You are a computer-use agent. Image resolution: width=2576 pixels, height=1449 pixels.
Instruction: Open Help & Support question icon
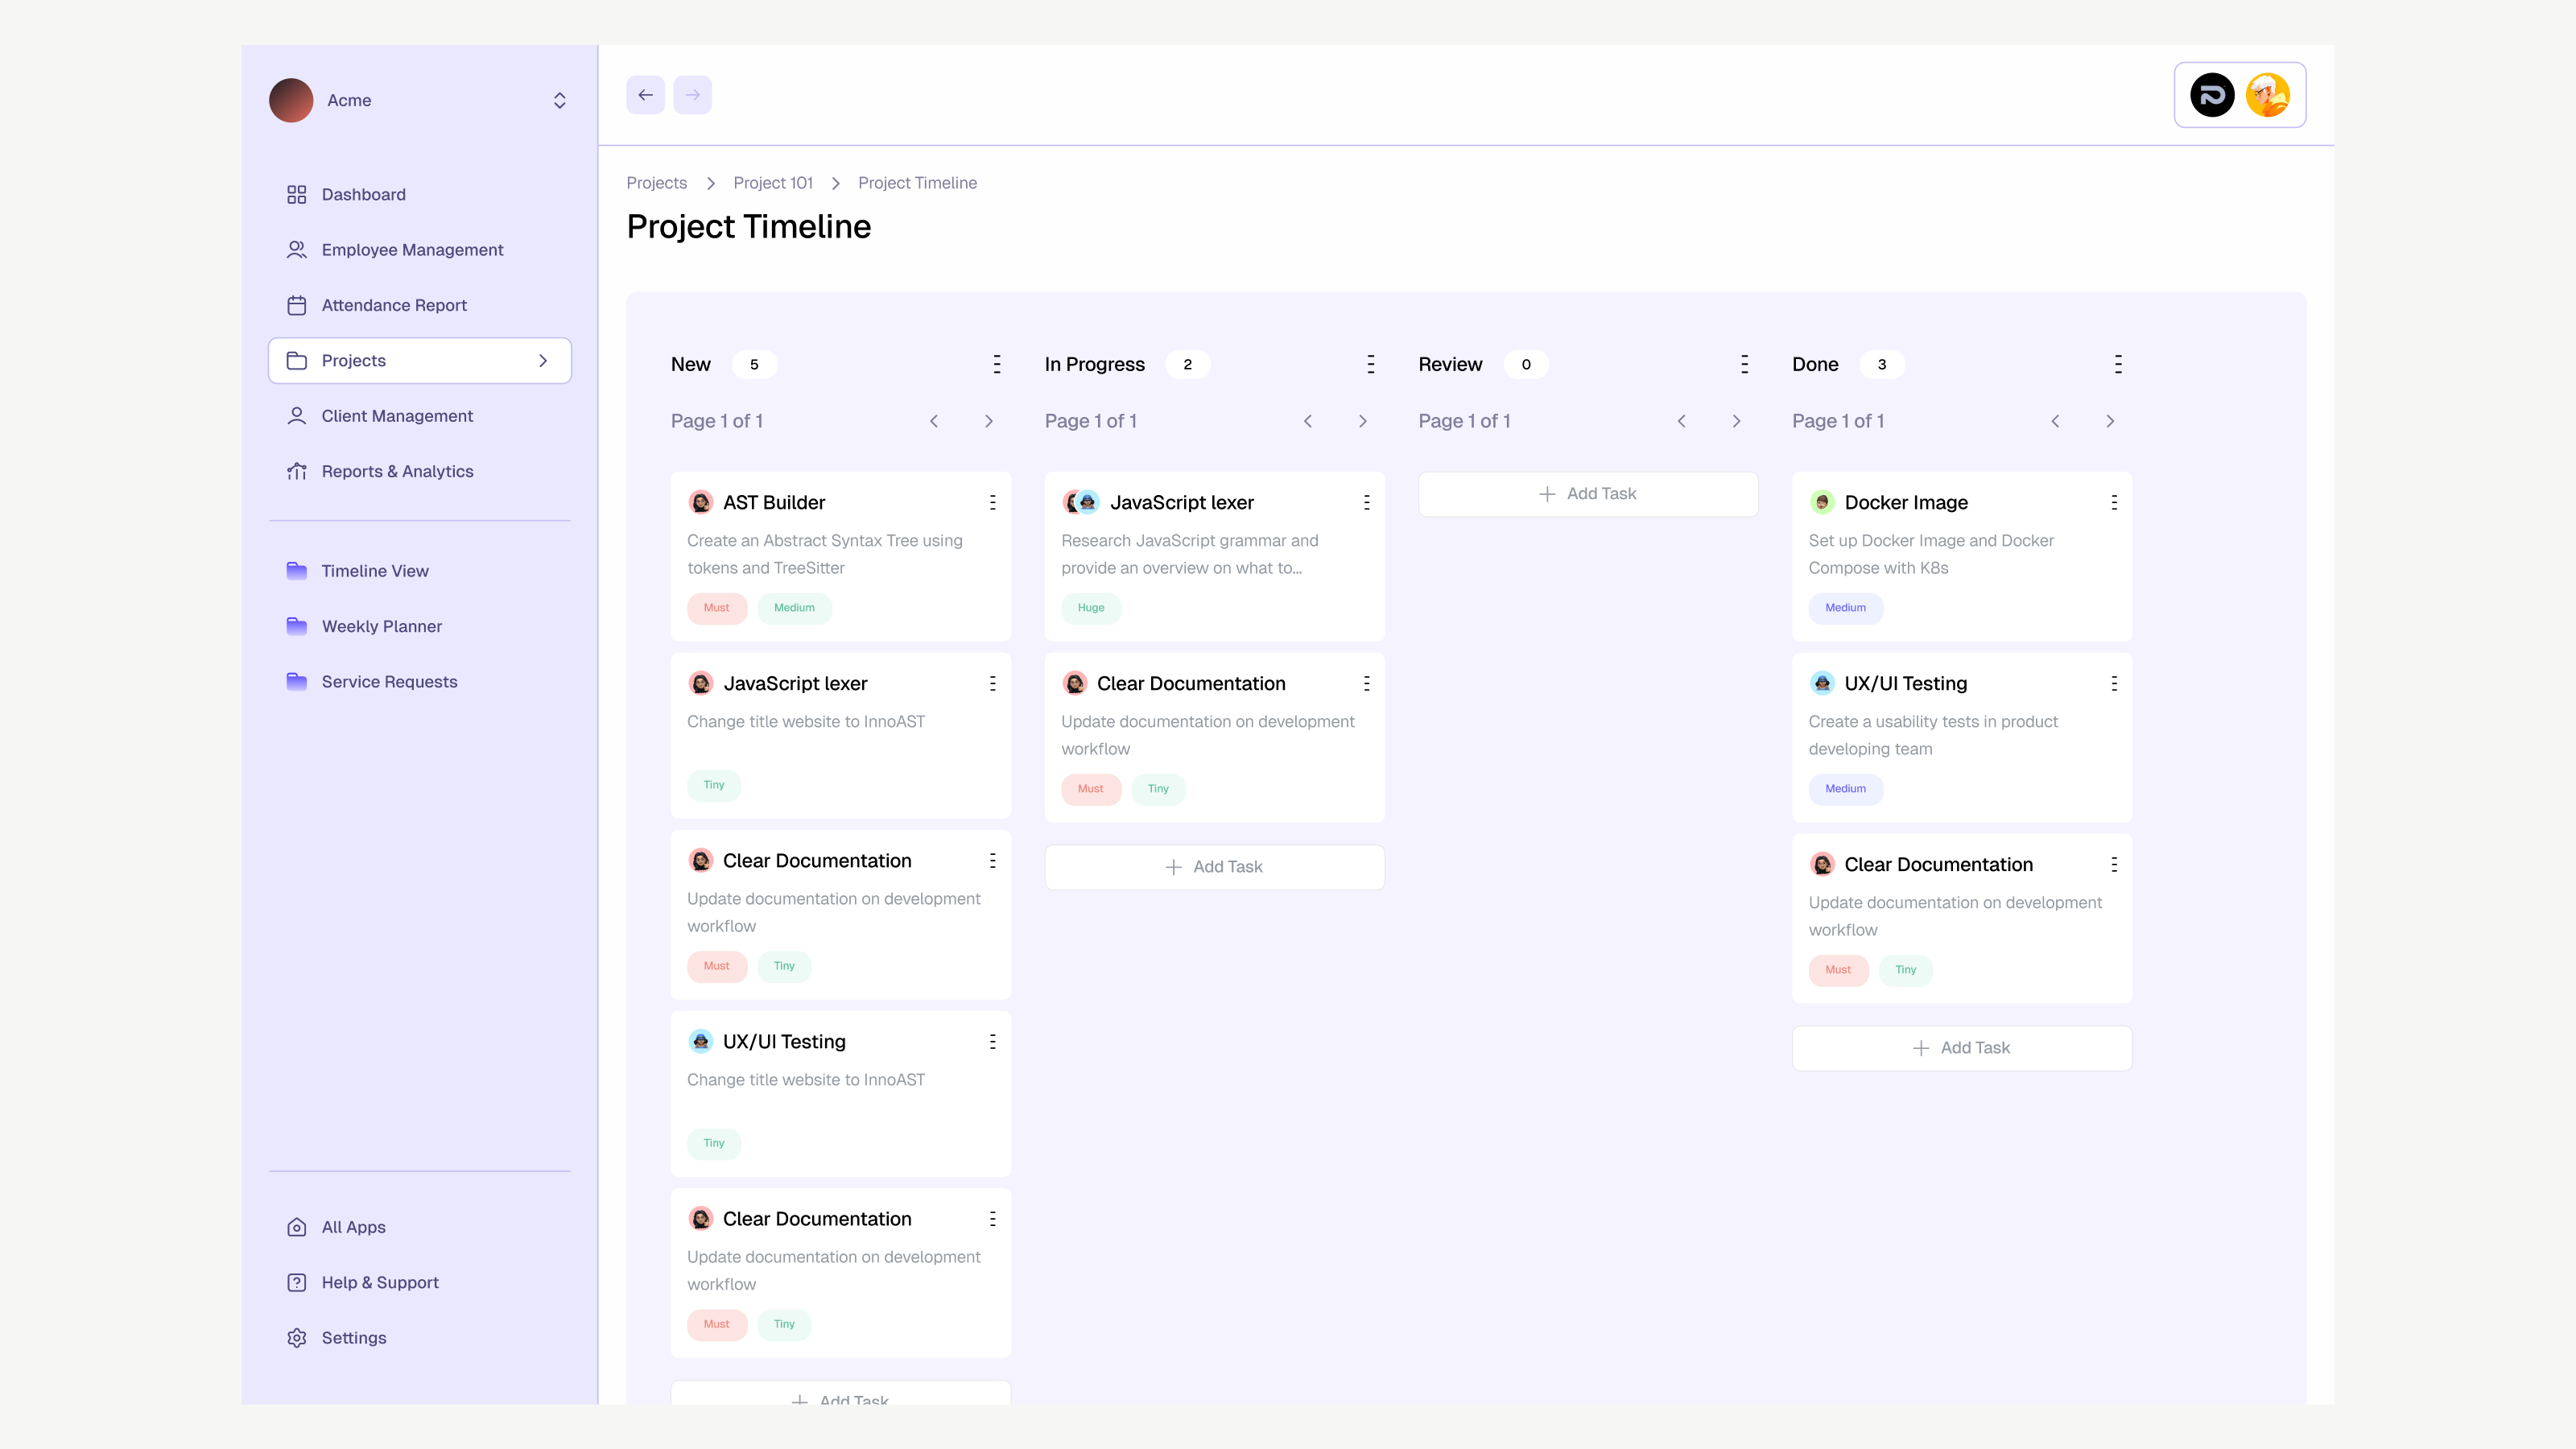coord(296,1282)
